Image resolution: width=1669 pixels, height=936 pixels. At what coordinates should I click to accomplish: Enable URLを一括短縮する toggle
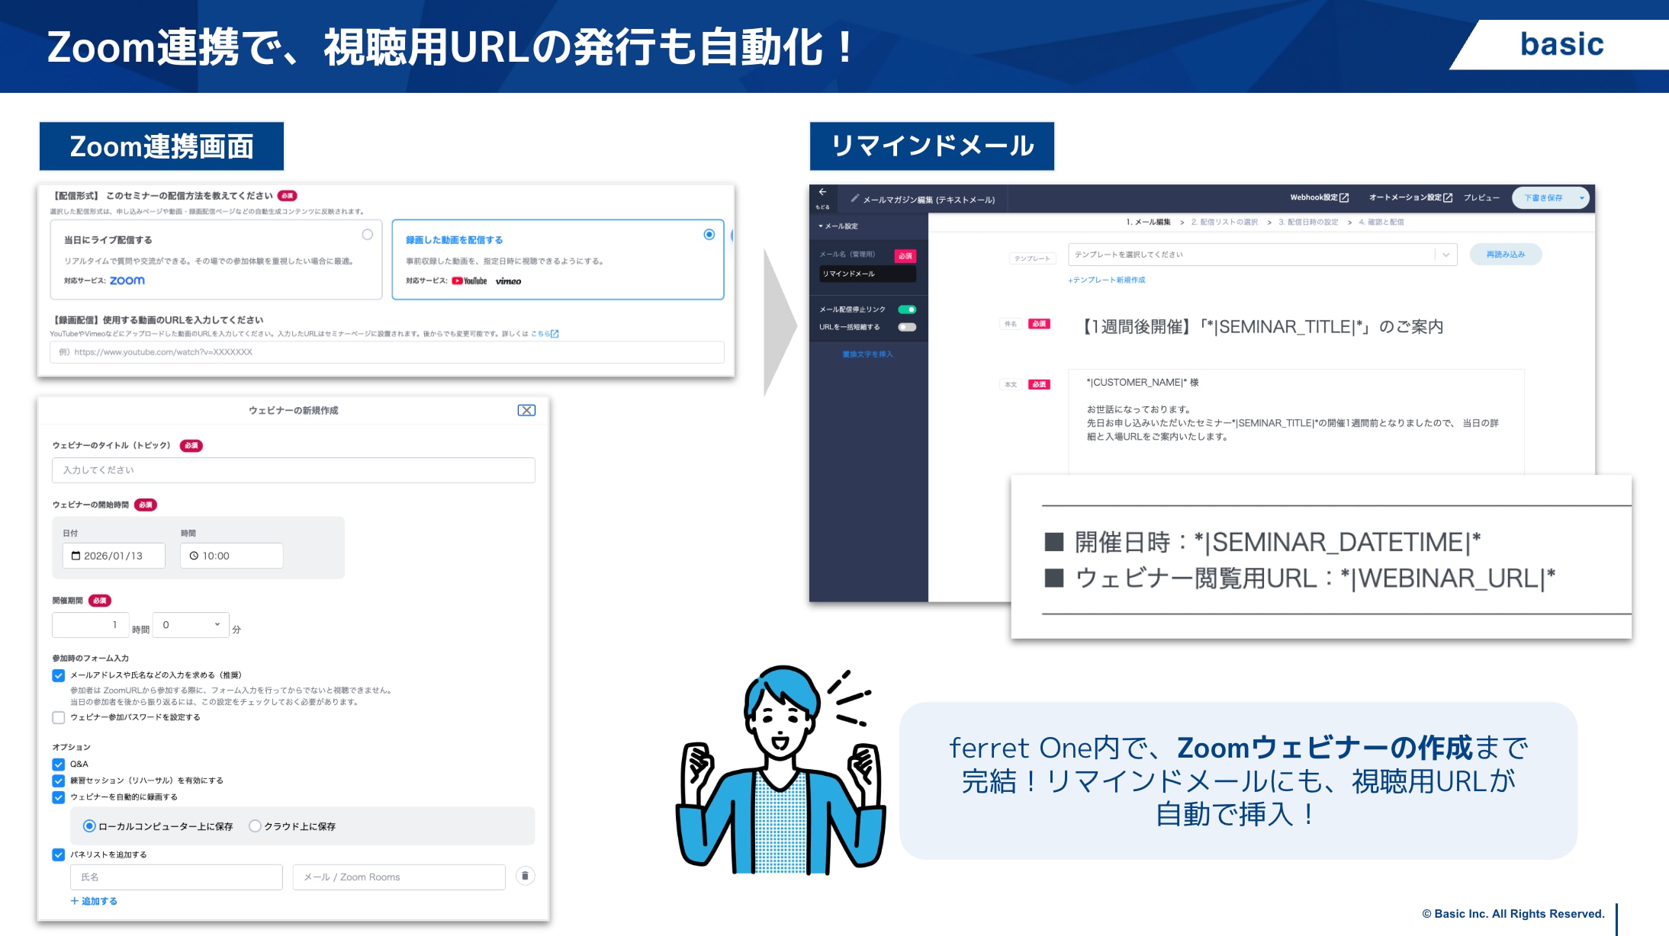906,327
